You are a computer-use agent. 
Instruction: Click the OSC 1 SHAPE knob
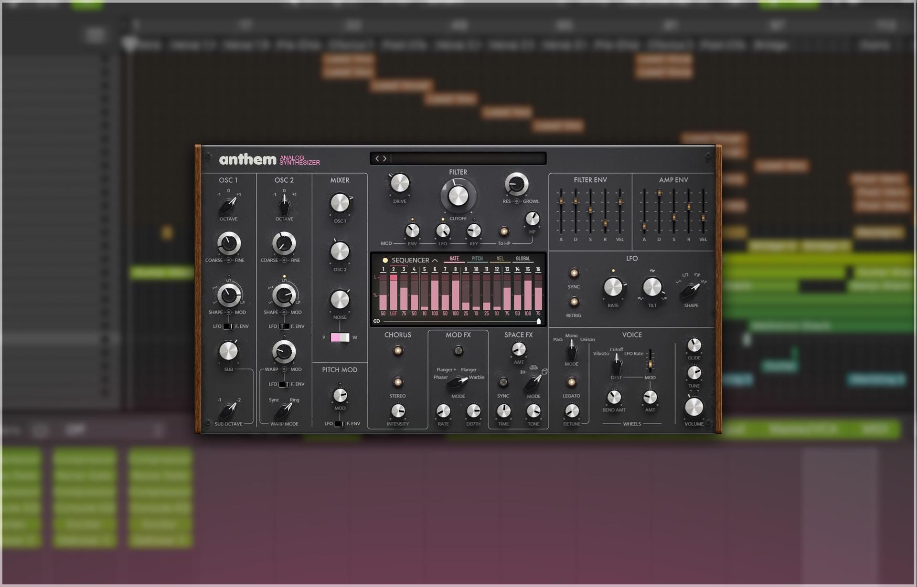point(229,295)
